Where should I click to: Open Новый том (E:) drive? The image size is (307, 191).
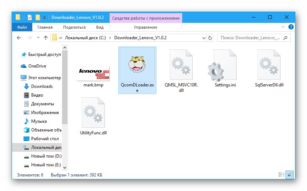[46, 165]
